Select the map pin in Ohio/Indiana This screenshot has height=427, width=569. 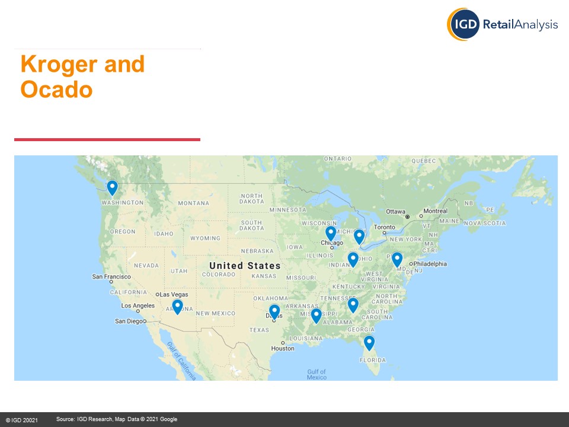[x=353, y=260]
